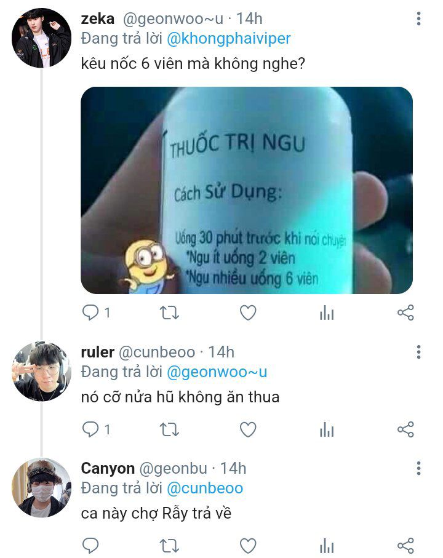Image resolution: width=443 pixels, height=558 pixels.
Task: Reply to zeka's tweet
Action: tap(90, 313)
